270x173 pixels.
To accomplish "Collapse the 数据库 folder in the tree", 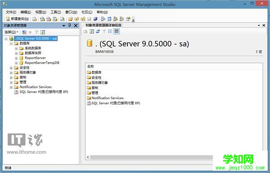I will pos(11,44).
